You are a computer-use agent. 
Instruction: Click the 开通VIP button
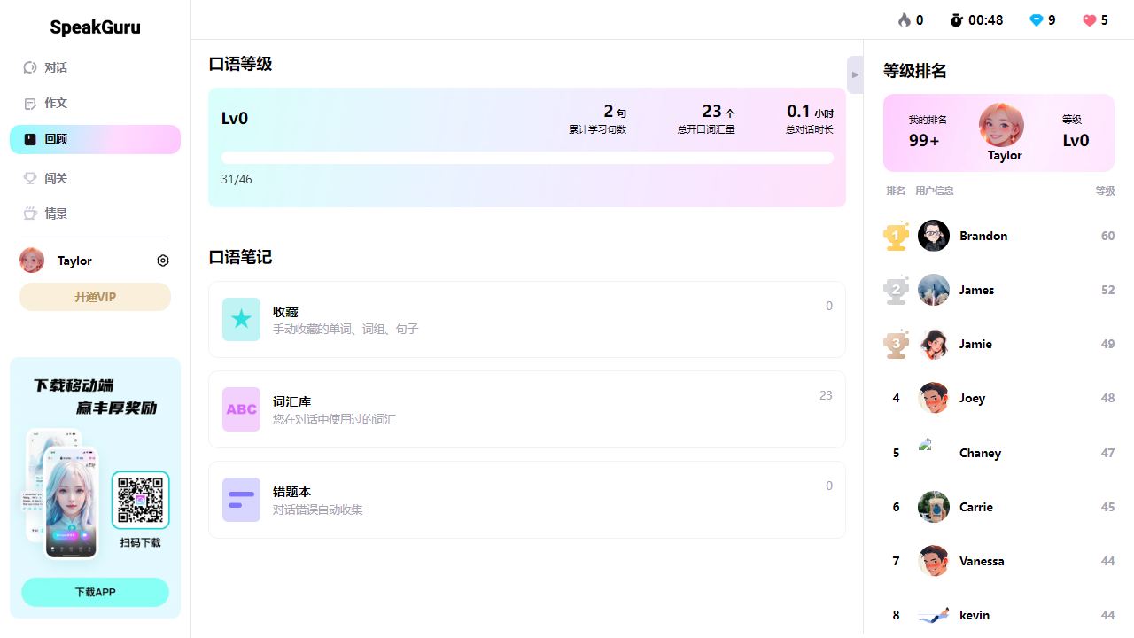(95, 296)
